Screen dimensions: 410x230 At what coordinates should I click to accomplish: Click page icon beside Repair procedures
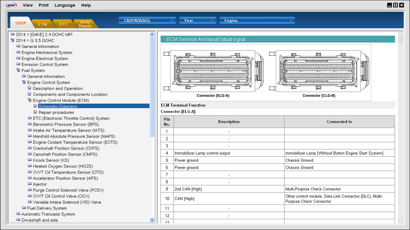(x=35, y=112)
